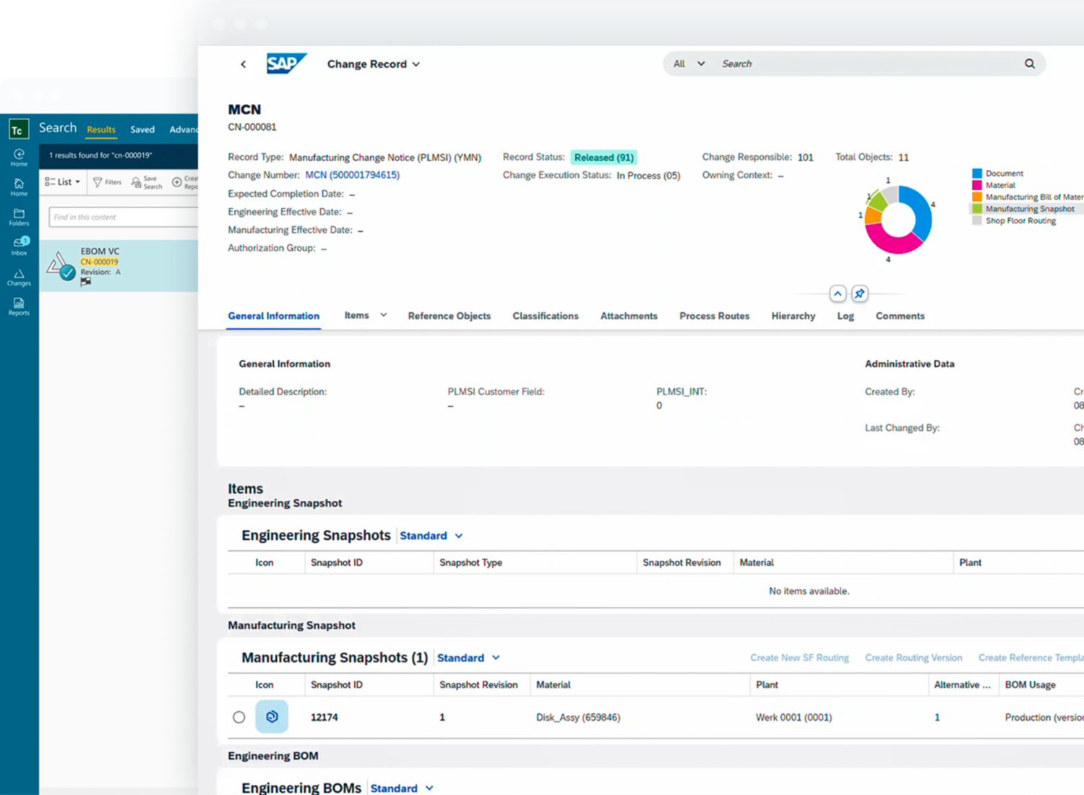Click the back arrow beside SAP logo

pos(244,64)
